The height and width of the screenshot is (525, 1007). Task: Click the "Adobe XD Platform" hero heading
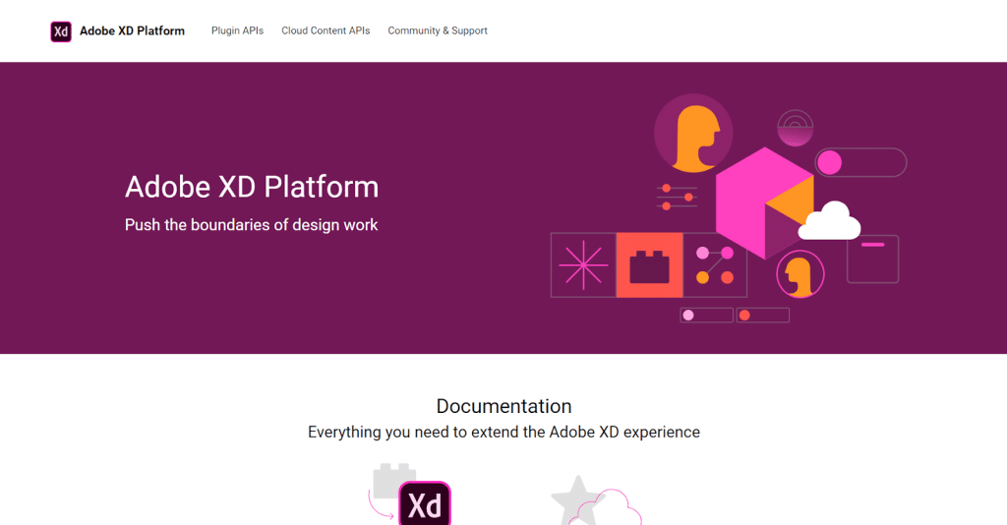[x=252, y=187]
